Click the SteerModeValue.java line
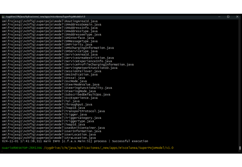The width and height of the screenshot is (242, 167). click(51, 84)
